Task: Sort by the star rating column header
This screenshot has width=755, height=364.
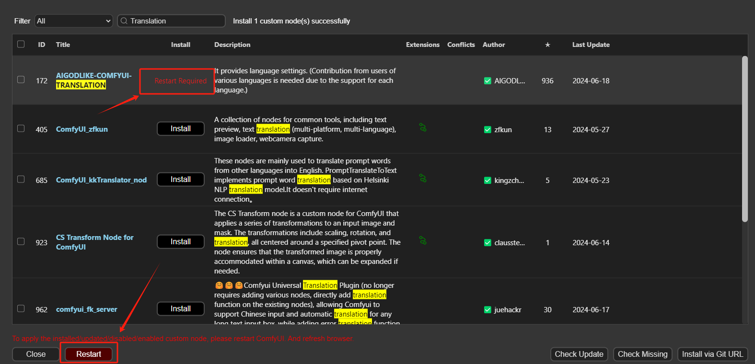Action: click(547, 45)
